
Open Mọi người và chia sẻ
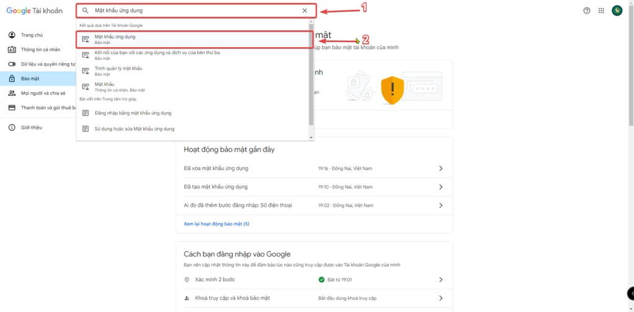[42, 93]
